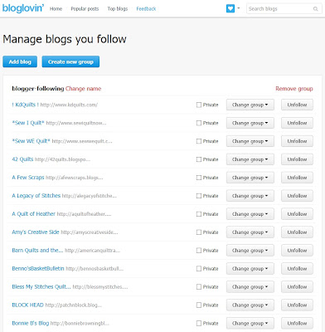Open Change group dropdown for Barn Quilts and the...
The image size is (325, 332).
tap(250, 251)
